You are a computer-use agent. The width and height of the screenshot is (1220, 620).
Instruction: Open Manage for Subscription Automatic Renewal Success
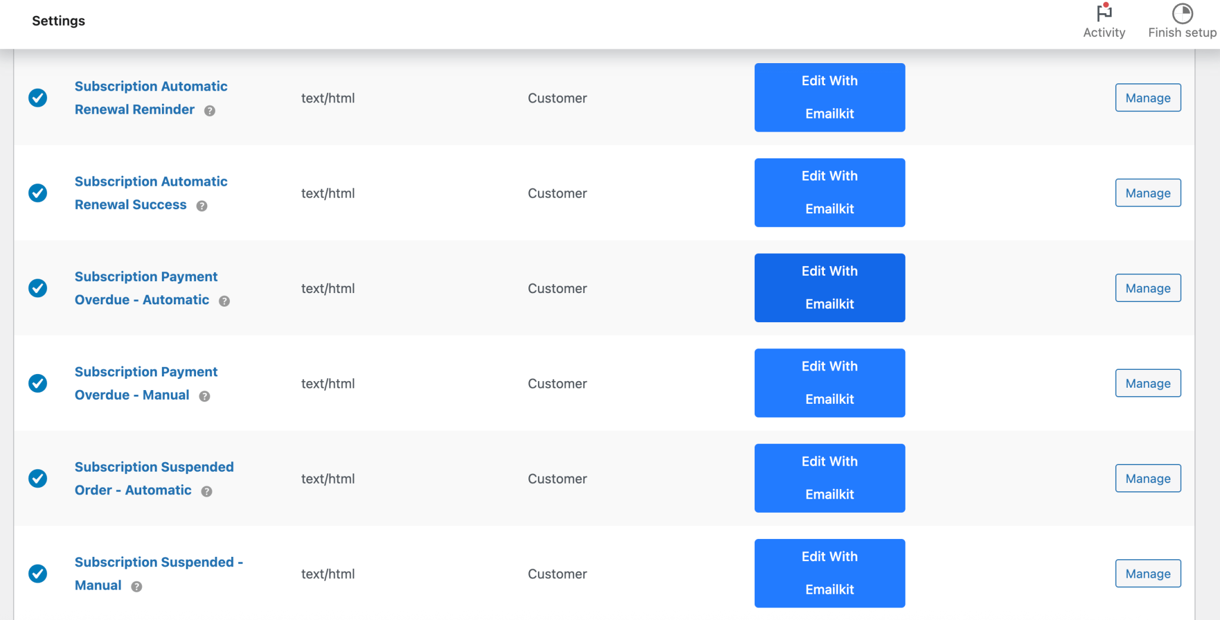tap(1147, 192)
